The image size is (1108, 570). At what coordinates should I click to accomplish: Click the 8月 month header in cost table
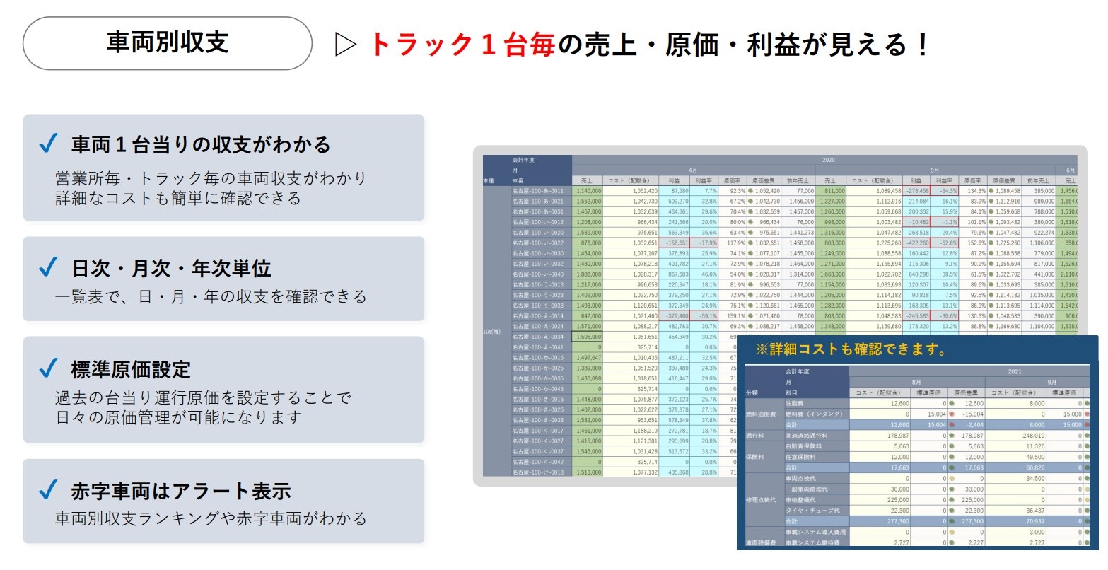tap(916, 382)
